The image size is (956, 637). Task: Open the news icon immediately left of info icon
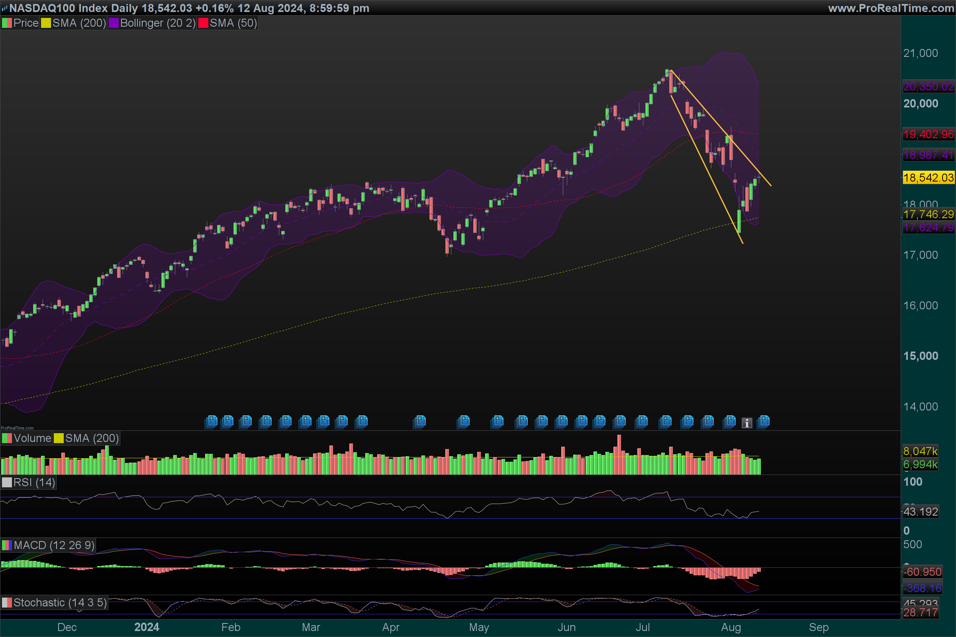[x=730, y=422]
